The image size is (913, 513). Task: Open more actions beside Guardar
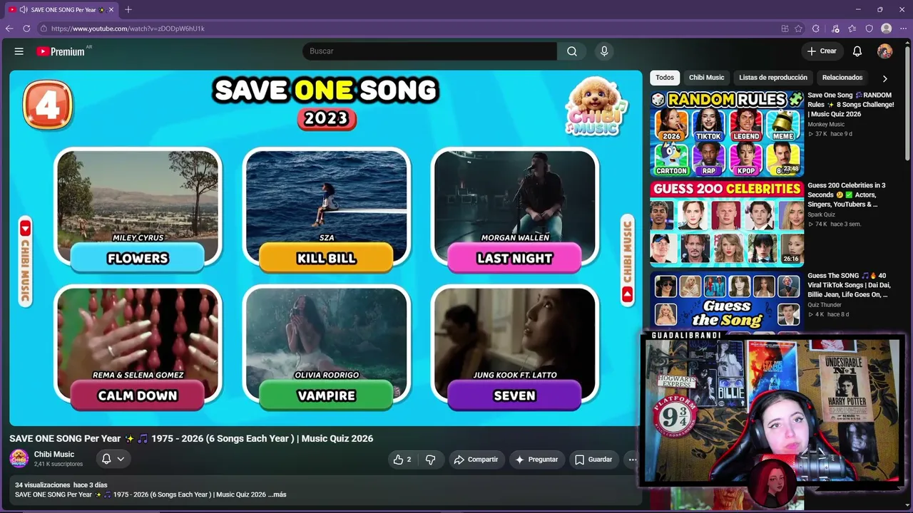632,460
